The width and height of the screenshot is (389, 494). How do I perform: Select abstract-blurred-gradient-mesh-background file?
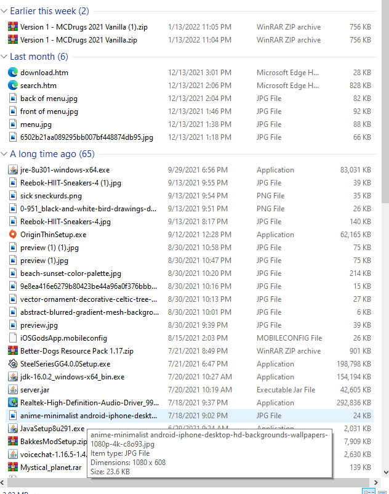click(x=89, y=312)
